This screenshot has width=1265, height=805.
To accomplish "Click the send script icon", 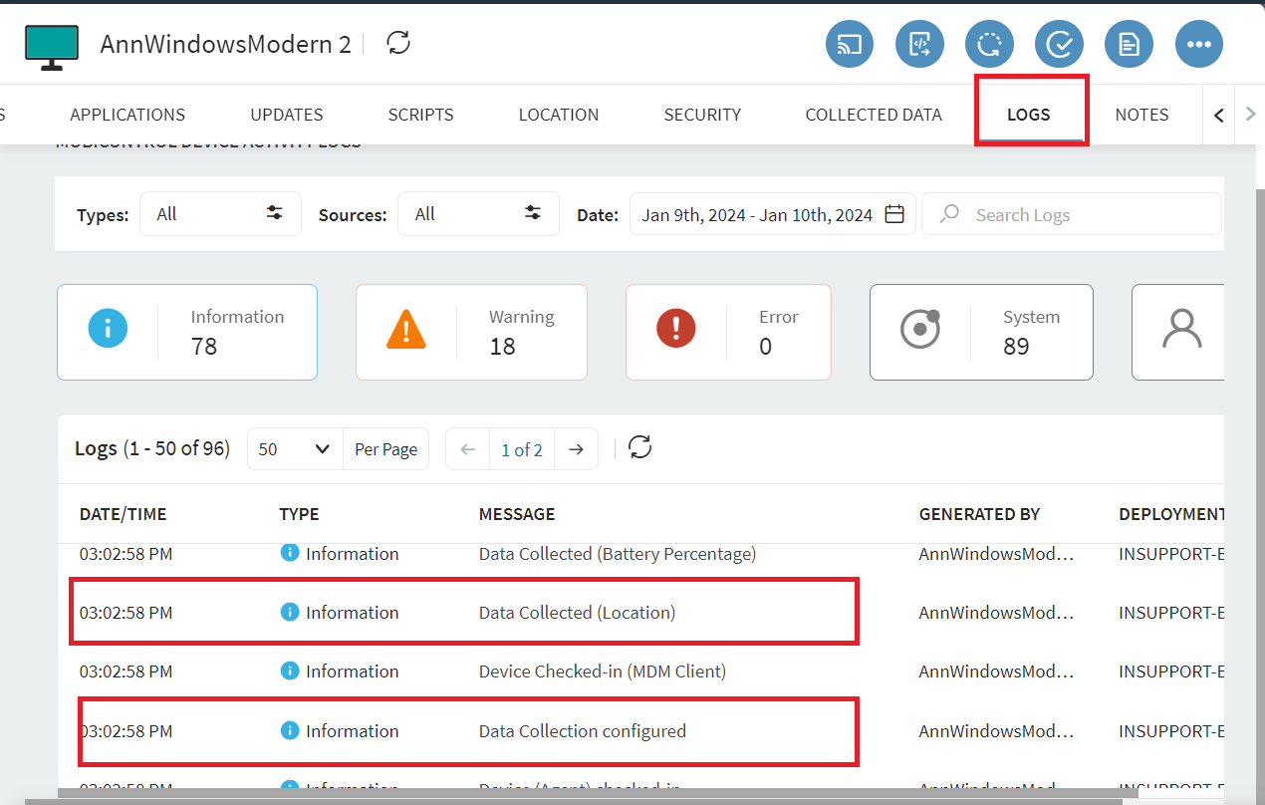I will click(919, 44).
